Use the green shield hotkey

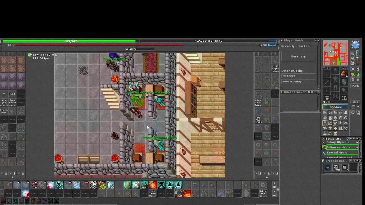tap(127, 185)
